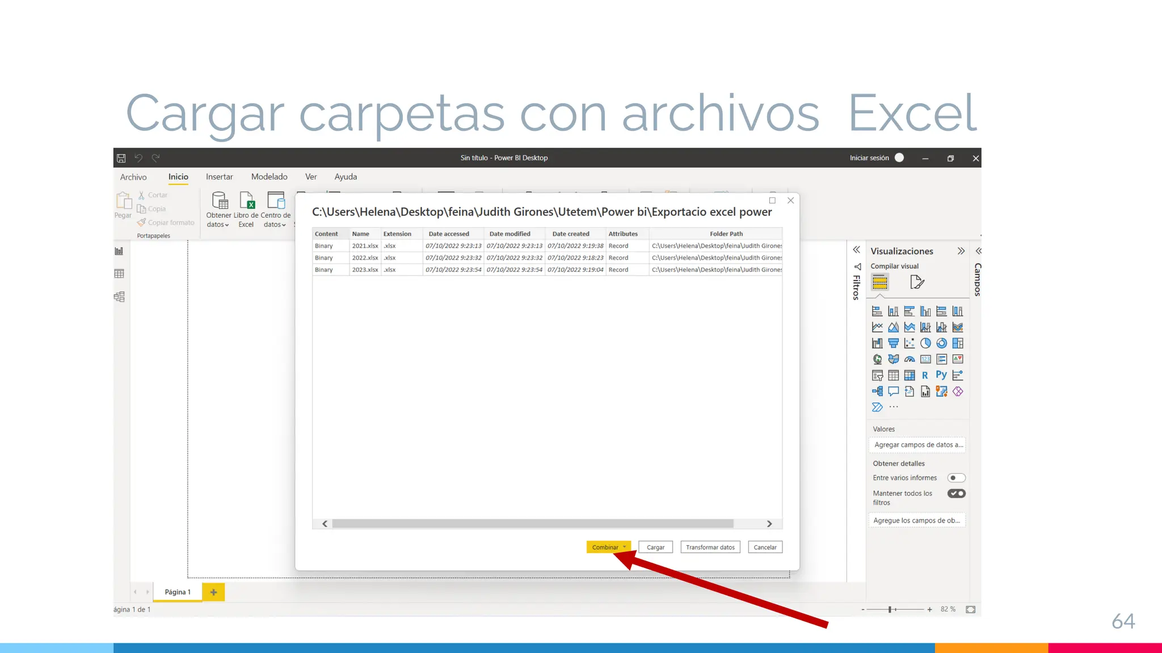The width and height of the screenshot is (1162, 653).
Task: Click the Redo arrow in title bar
Action: [x=155, y=158]
